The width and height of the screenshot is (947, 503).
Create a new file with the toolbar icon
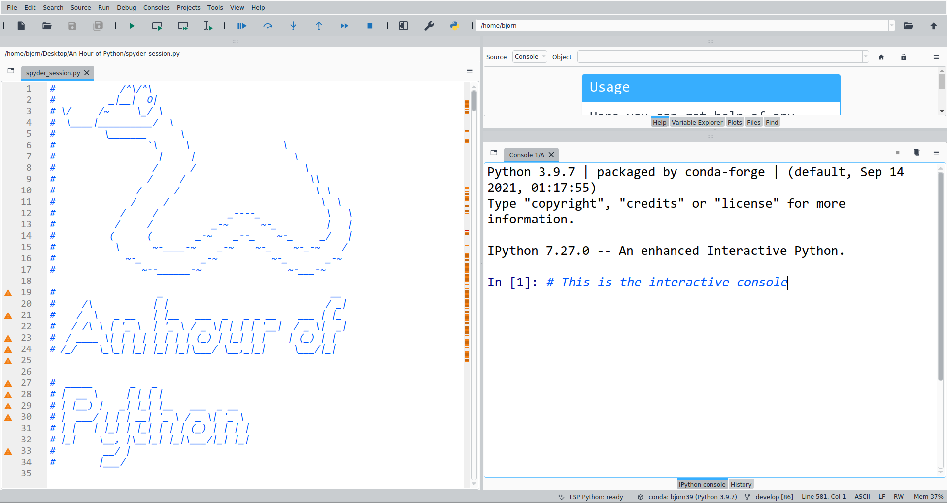pyautogui.click(x=21, y=26)
